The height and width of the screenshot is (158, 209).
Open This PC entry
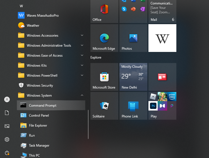pyautogui.click(x=51, y=155)
